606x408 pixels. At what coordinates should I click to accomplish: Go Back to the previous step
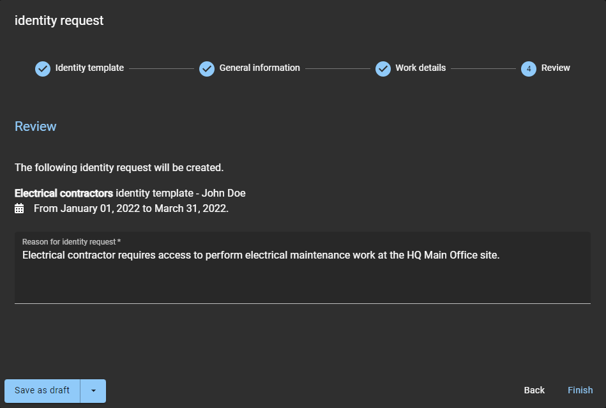[534, 390]
